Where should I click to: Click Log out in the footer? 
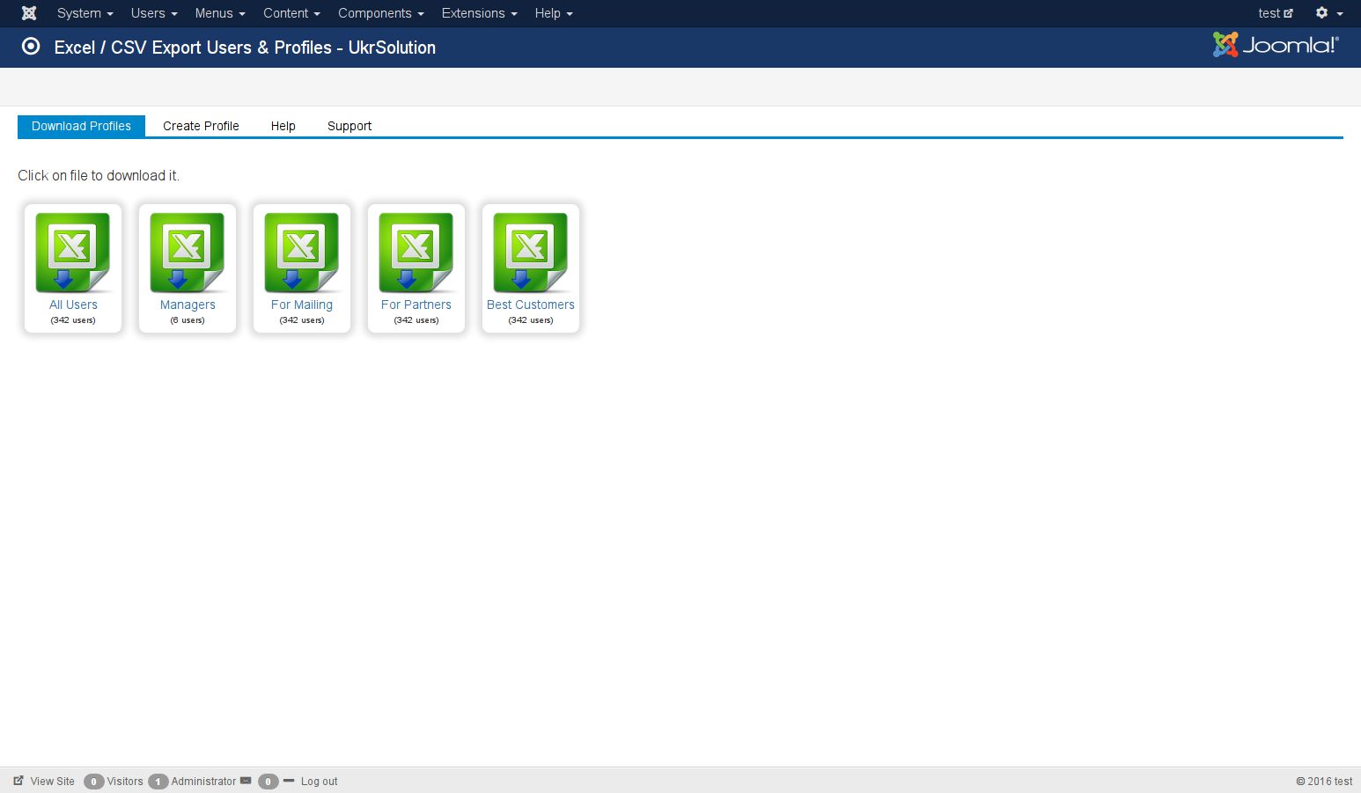click(319, 781)
